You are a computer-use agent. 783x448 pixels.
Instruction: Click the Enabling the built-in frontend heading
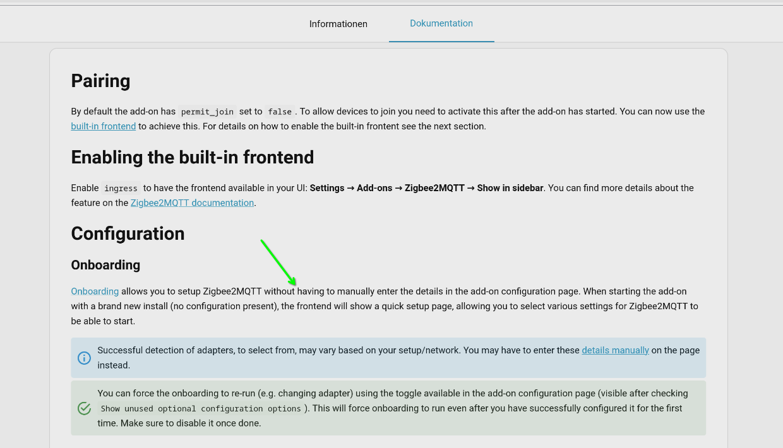point(192,157)
